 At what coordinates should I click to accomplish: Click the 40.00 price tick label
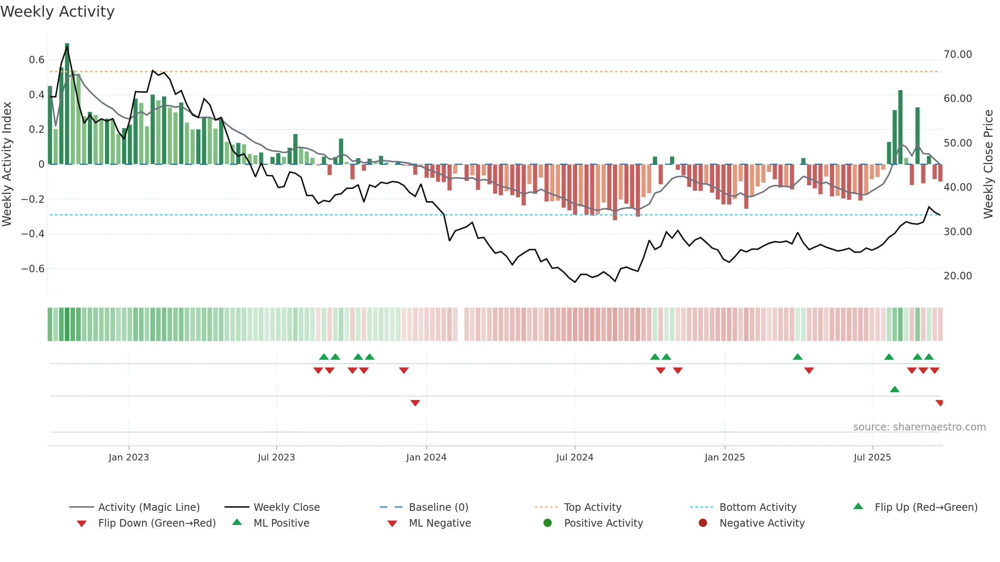pyautogui.click(x=958, y=187)
